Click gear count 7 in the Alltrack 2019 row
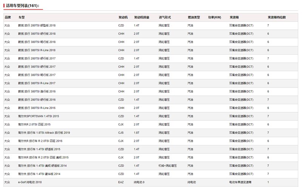Viewport: 302px width, 187px height. click(268, 133)
